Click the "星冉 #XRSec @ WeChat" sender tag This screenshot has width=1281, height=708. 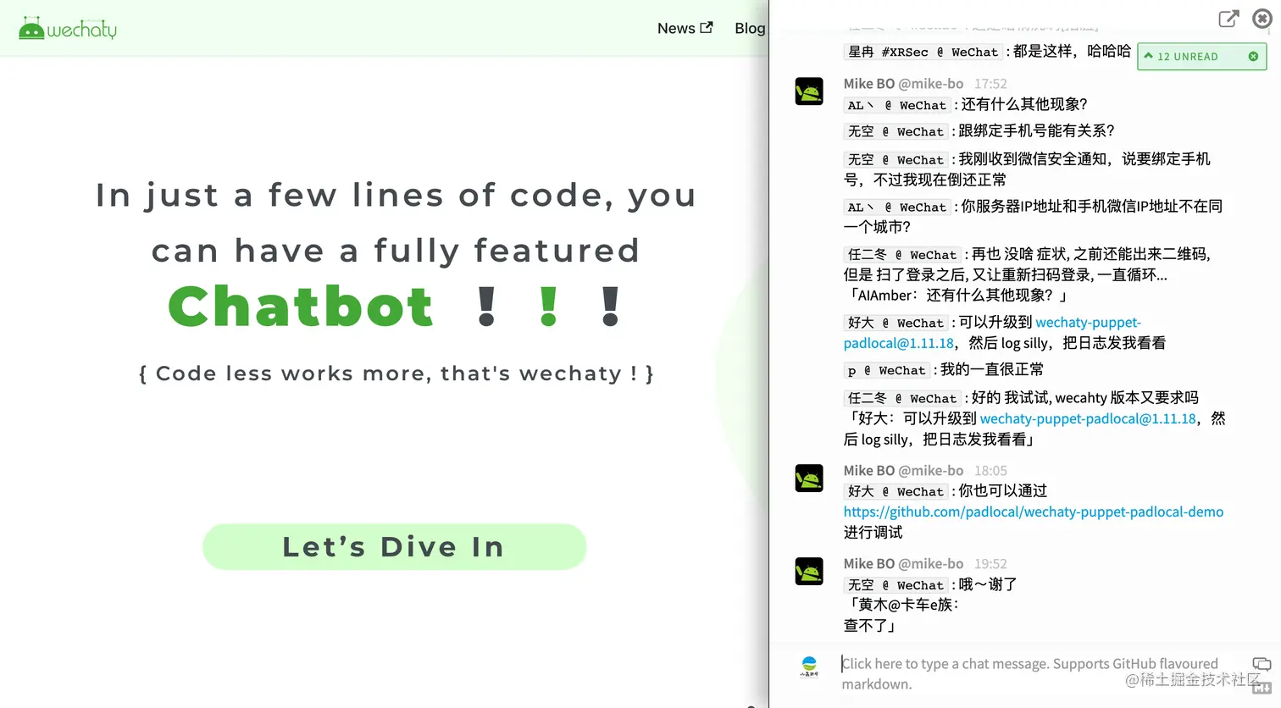(923, 52)
